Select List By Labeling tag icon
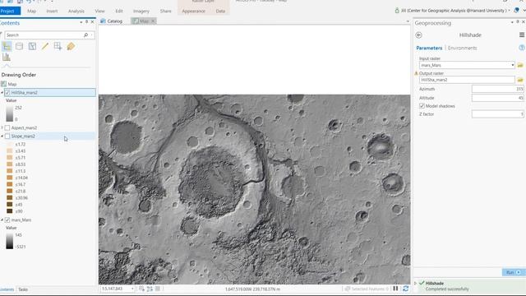The height and width of the screenshot is (296, 526). (x=71, y=46)
